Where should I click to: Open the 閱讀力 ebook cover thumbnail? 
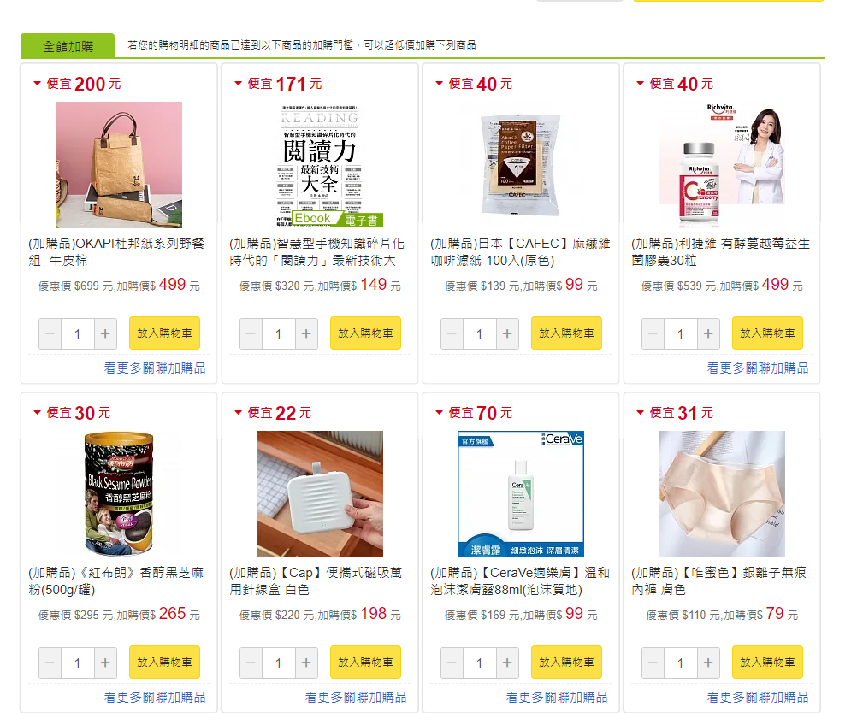(320, 164)
